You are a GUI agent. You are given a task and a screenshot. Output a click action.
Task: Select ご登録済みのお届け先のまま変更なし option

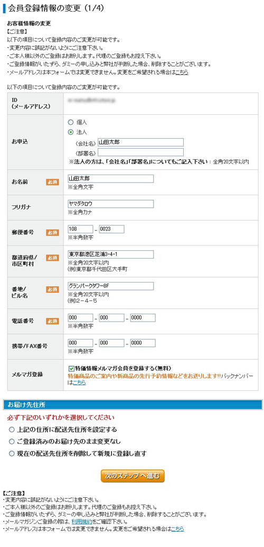pyautogui.click(x=12, y=442)
